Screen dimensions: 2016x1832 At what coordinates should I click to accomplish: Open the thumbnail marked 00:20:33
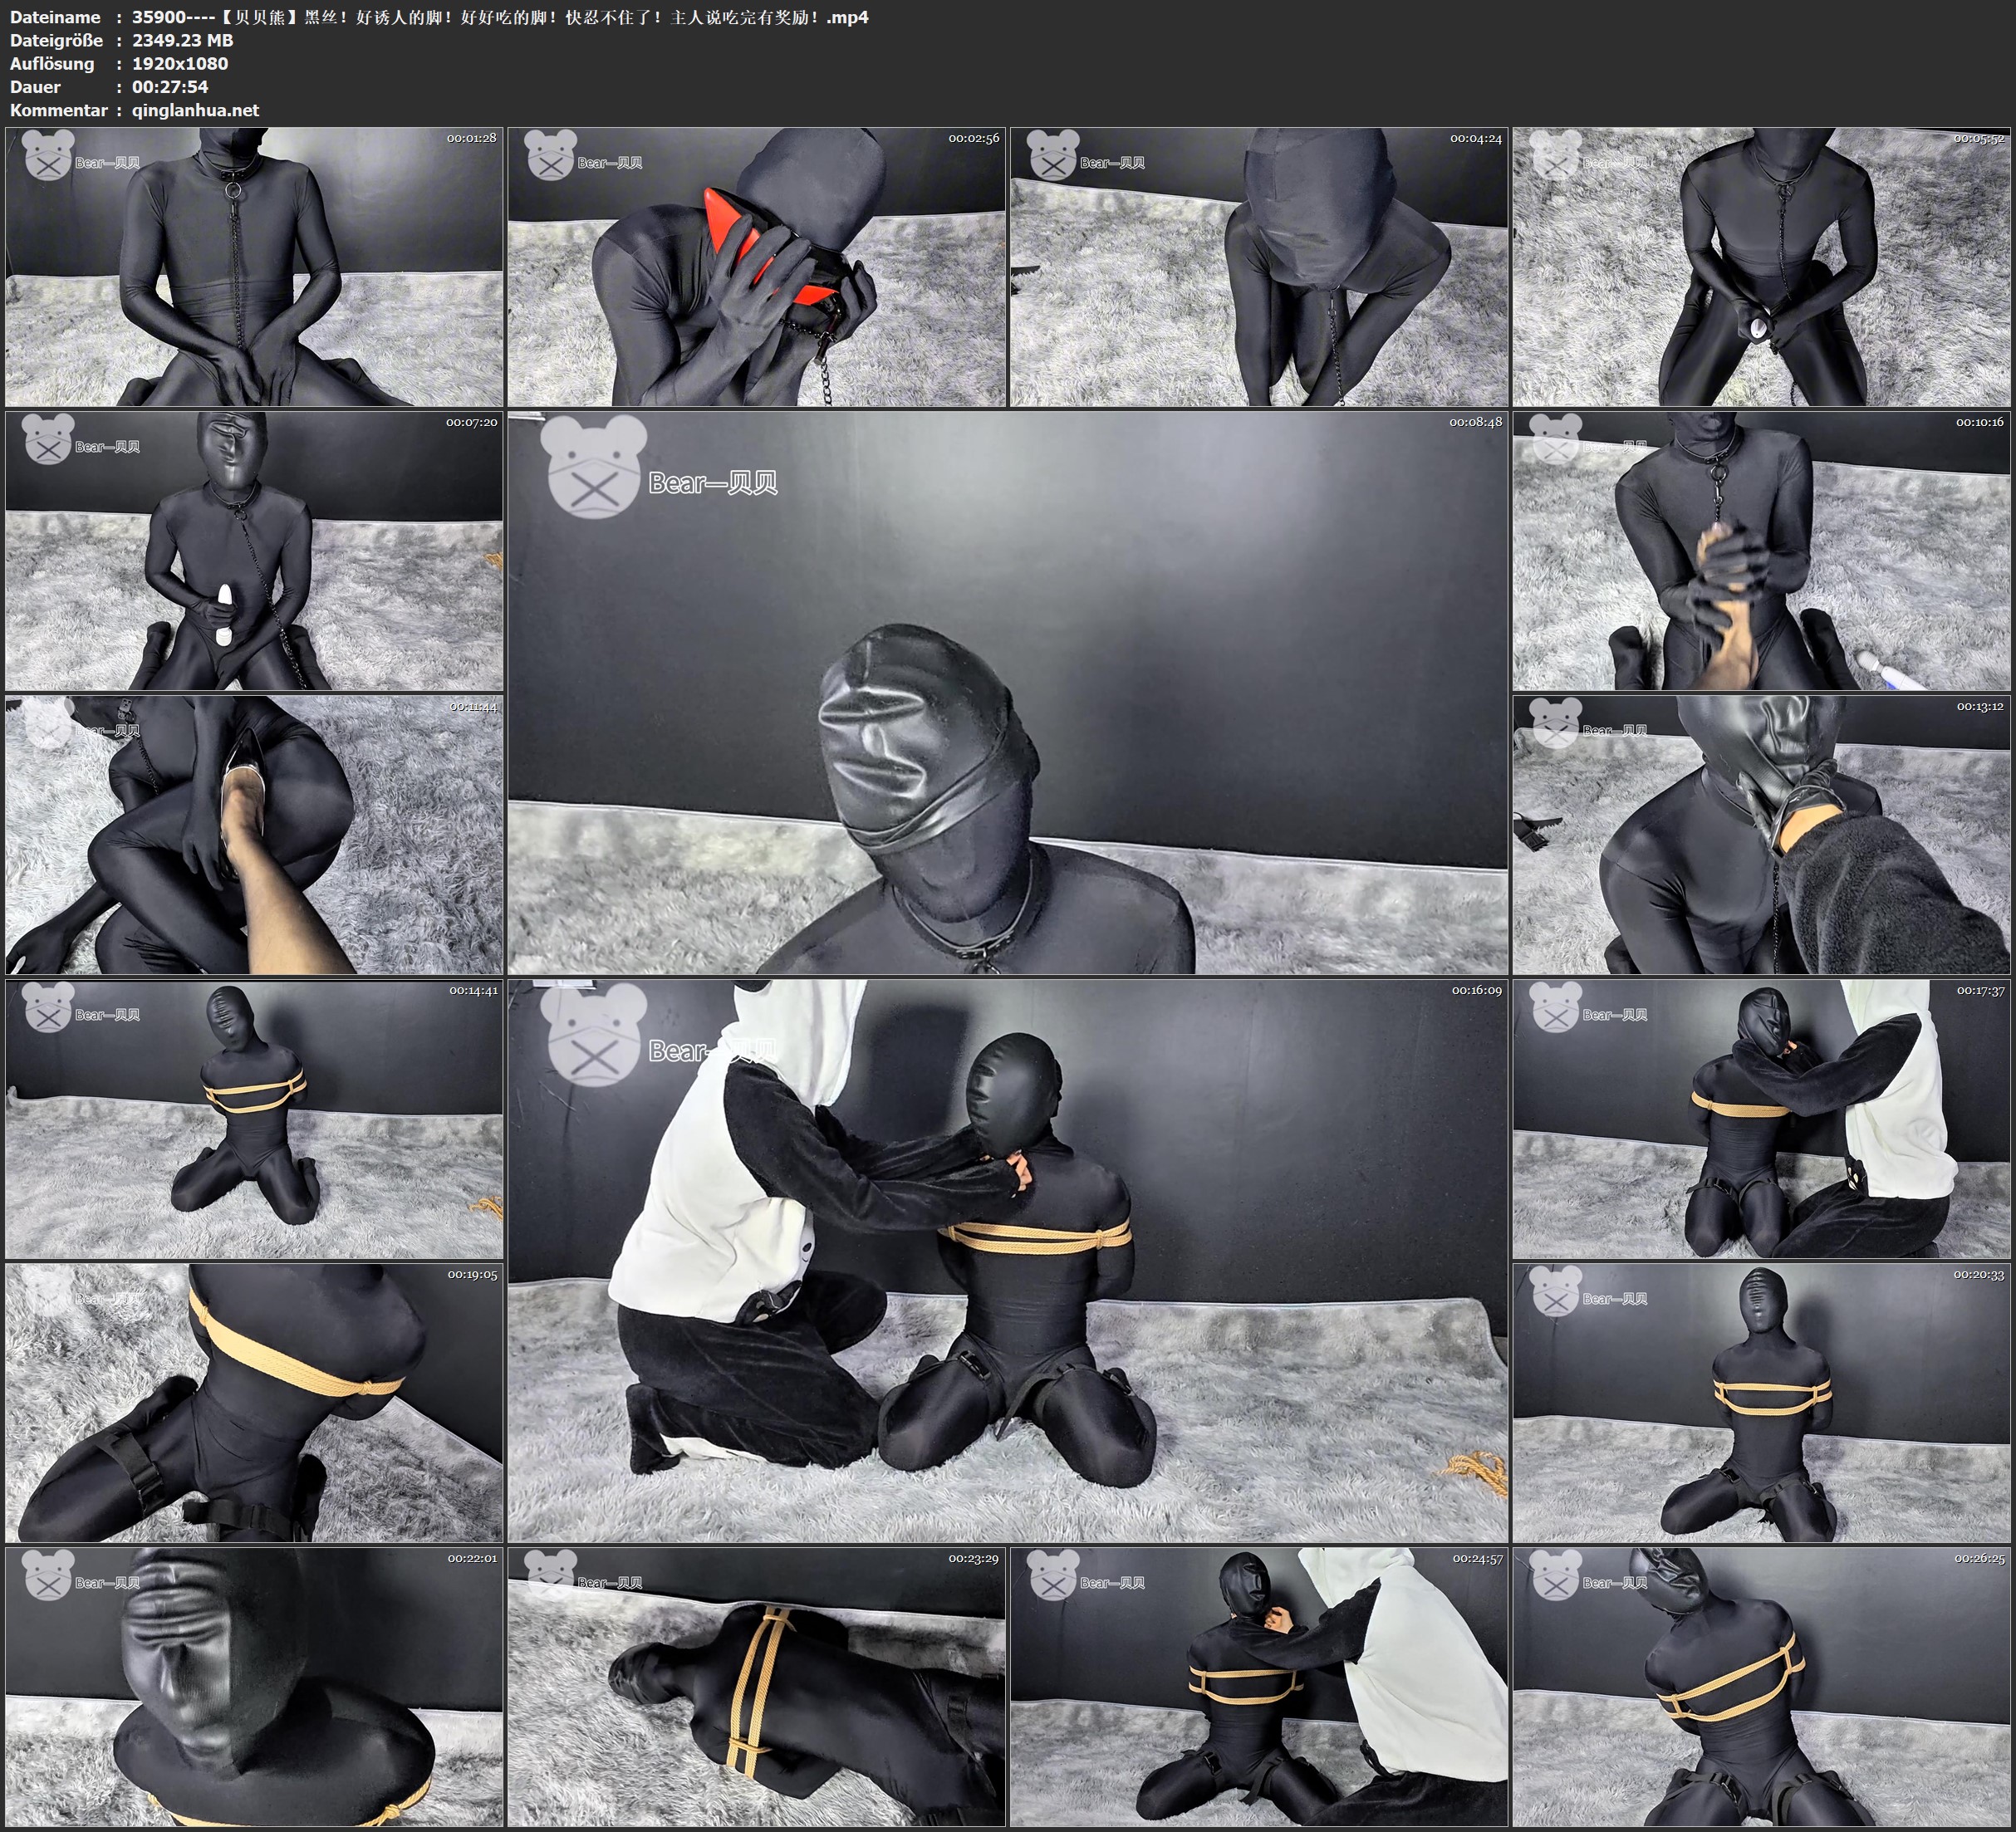pos(1761,1403)
